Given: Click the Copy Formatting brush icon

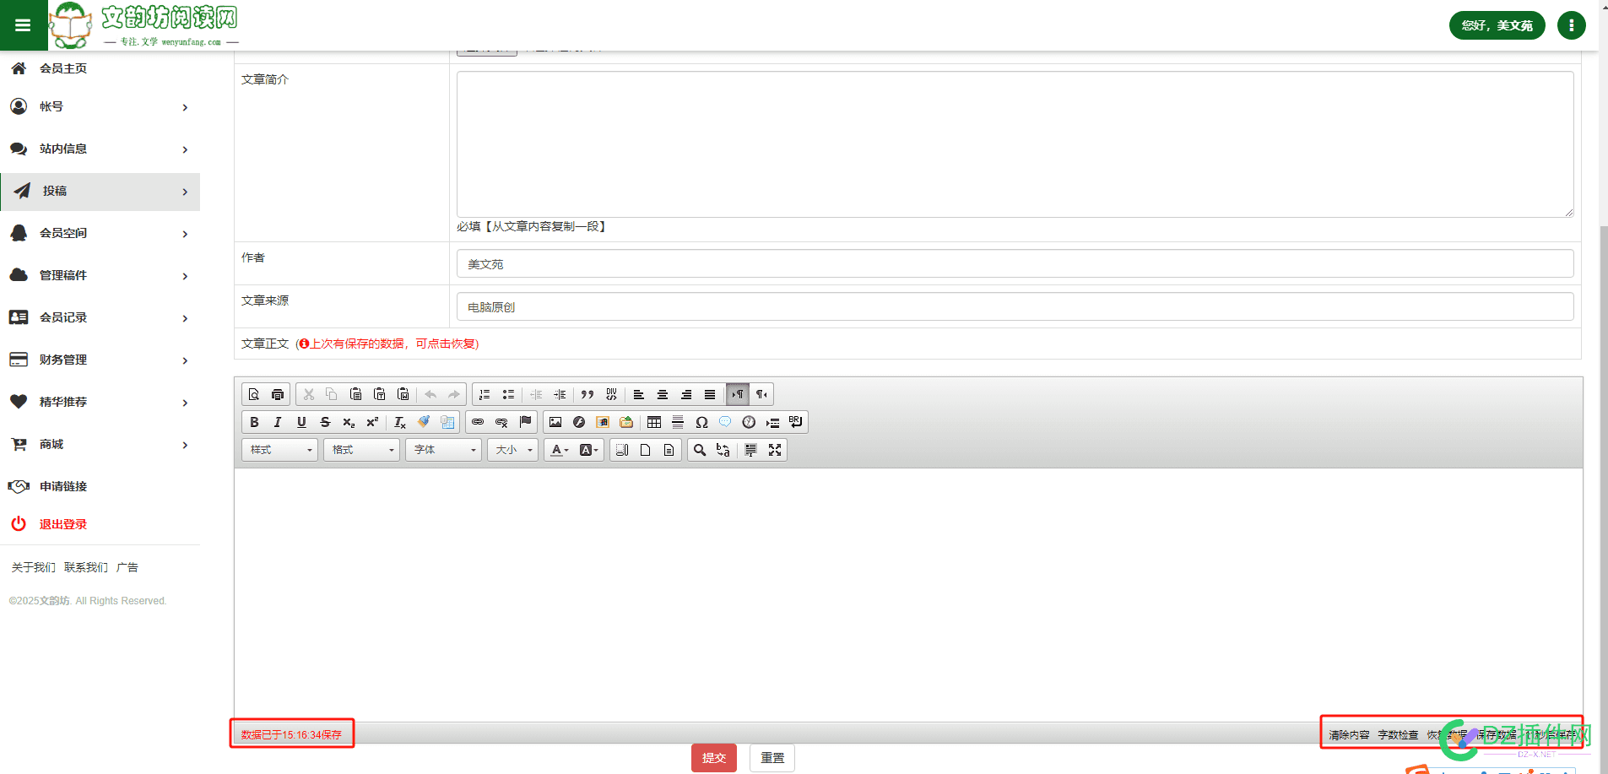Looking at the screenshot, I should tap(424, 422).
